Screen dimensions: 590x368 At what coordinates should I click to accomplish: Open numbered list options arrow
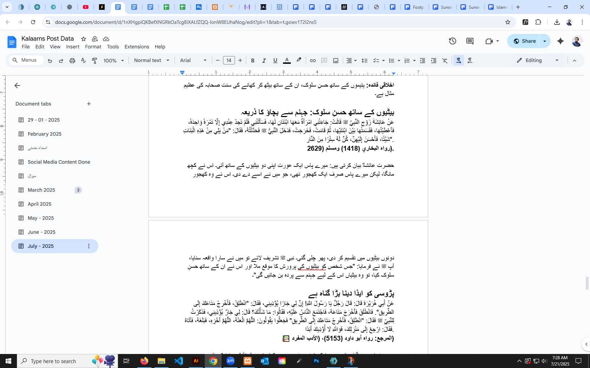414,61
